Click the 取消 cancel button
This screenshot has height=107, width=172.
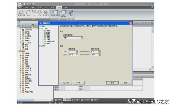(125, 83)
